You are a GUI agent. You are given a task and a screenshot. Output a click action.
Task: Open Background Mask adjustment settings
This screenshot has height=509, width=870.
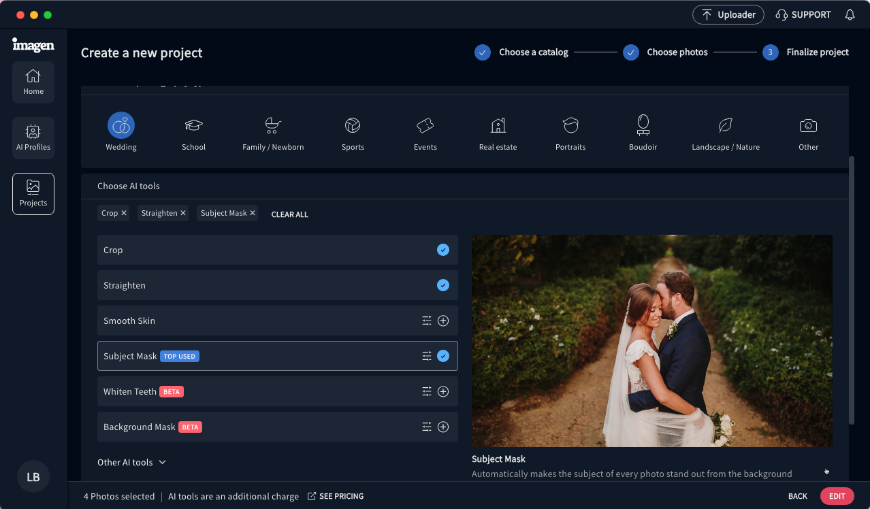(x=427, y=427)
